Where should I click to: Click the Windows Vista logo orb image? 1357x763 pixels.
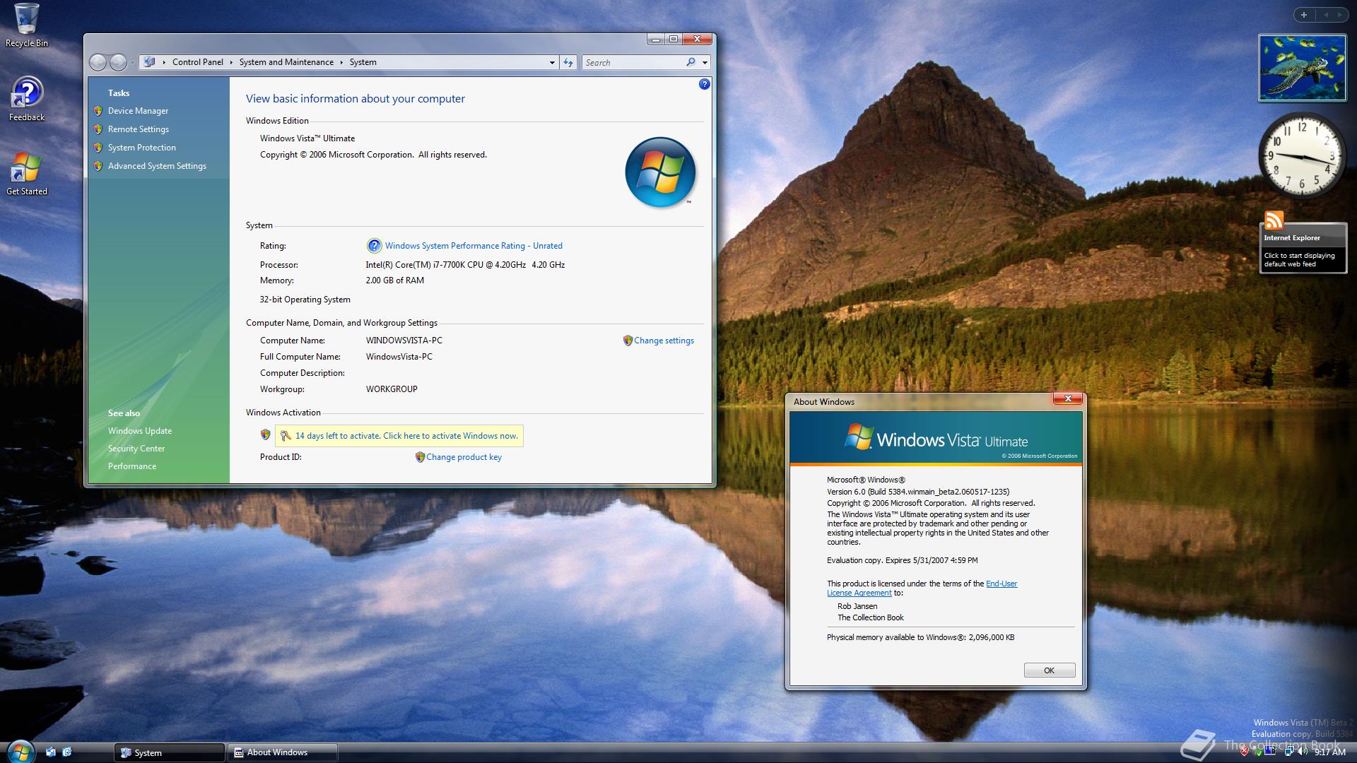pyautogui.click(x=660, y=172)
